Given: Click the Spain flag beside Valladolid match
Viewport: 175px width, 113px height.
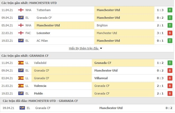Looking at the screenshot, I should pos(21,63).
